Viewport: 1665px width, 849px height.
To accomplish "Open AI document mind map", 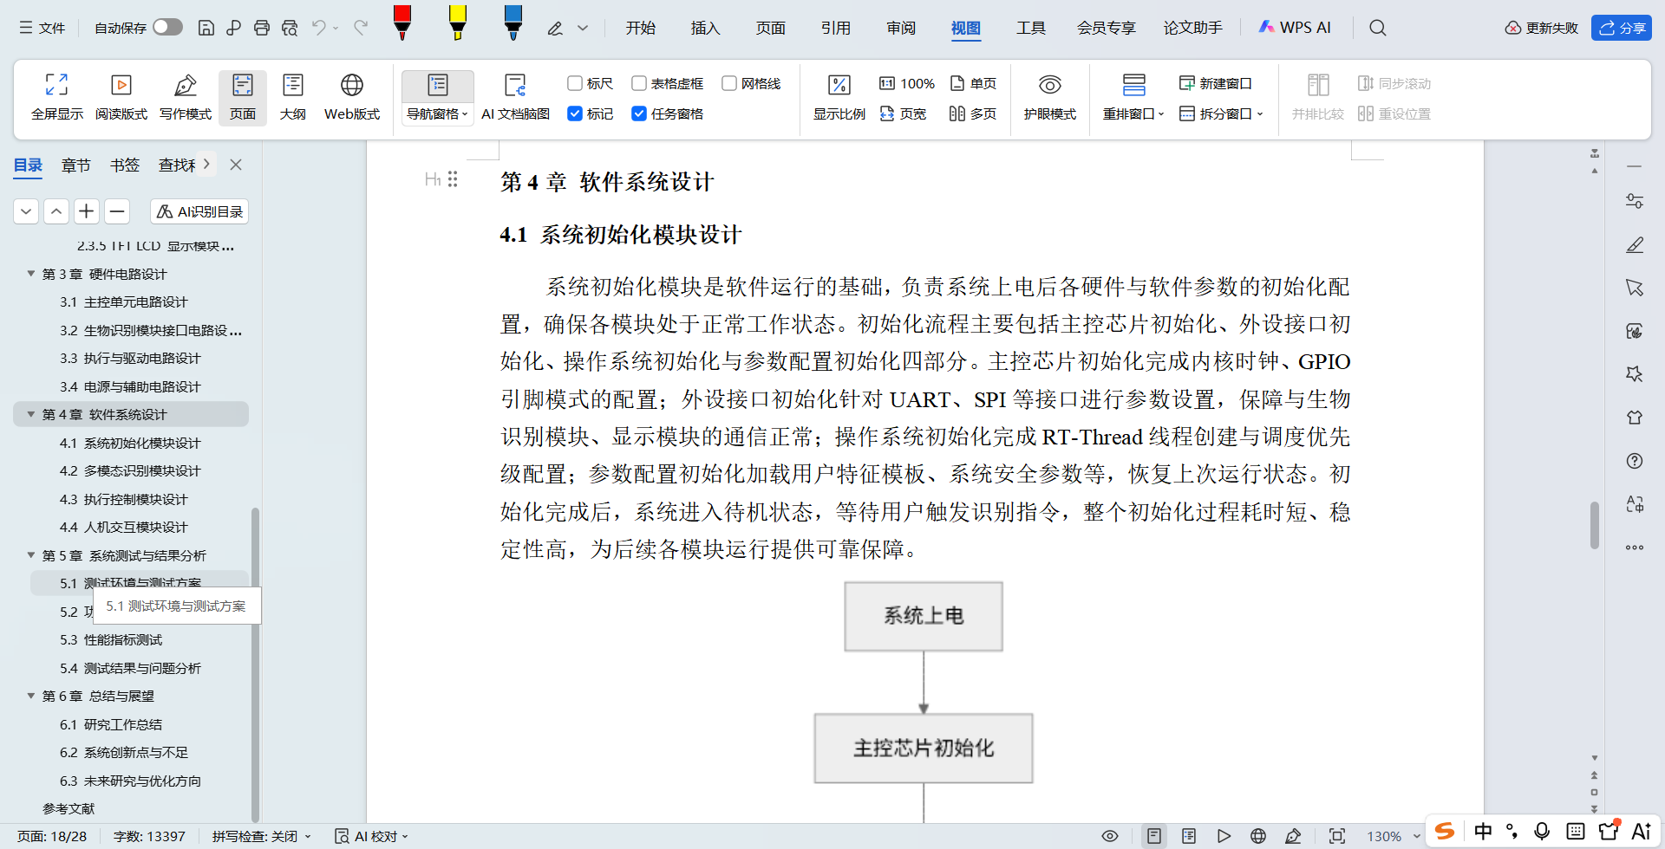I will click(516, 97).
